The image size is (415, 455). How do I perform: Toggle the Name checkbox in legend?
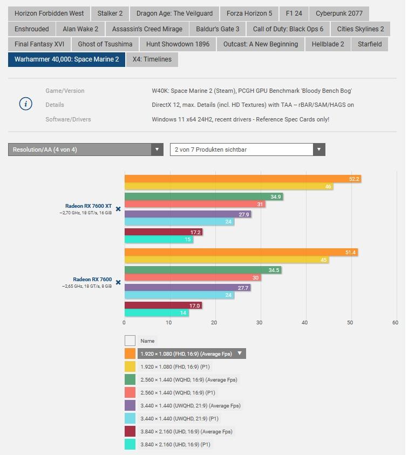(130, 341)
